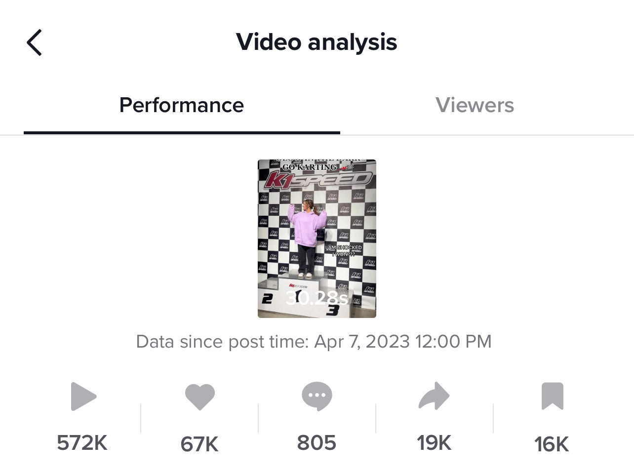Click the play icon for views
The image size is (634, 476).
click(83, 396)
